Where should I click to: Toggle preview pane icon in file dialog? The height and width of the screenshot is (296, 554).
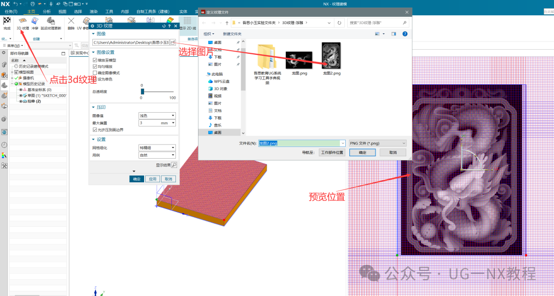pos(393,34)
